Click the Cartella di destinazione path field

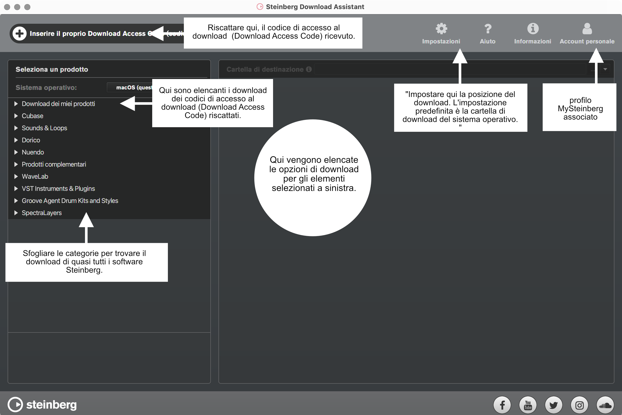[x=451, y=69]
